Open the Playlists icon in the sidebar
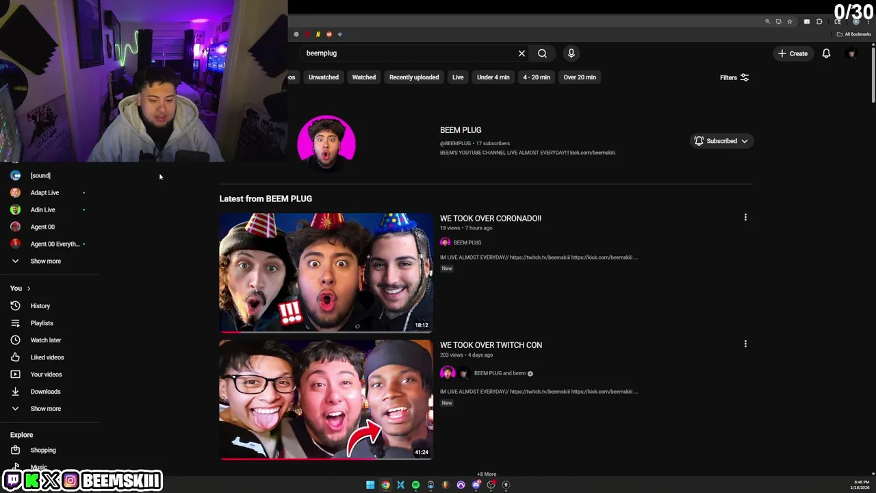 pyautogui.click(x=15, y=323)
